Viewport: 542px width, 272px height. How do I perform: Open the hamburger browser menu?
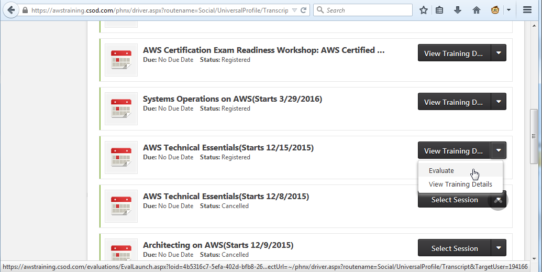tap(527, 10)
